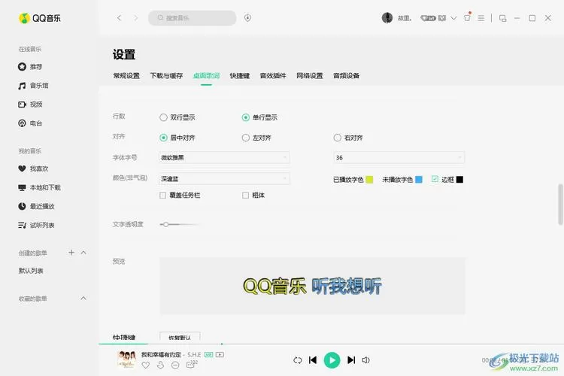The image size is (564, 376).
Task: Like the current song with heart icon
Action: point(146,365)
